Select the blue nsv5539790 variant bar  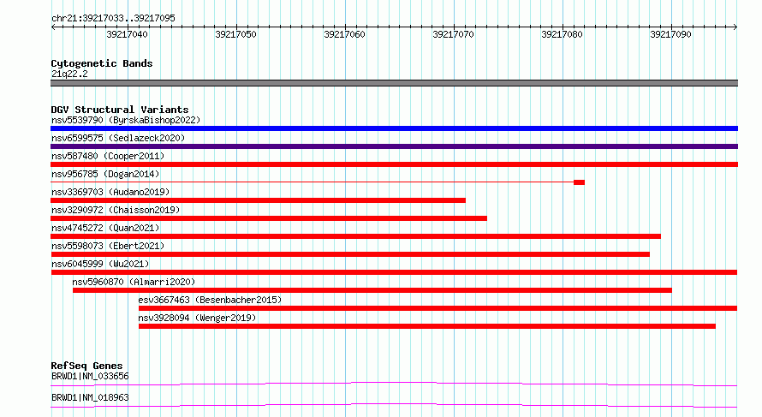(x=394, y=128)
